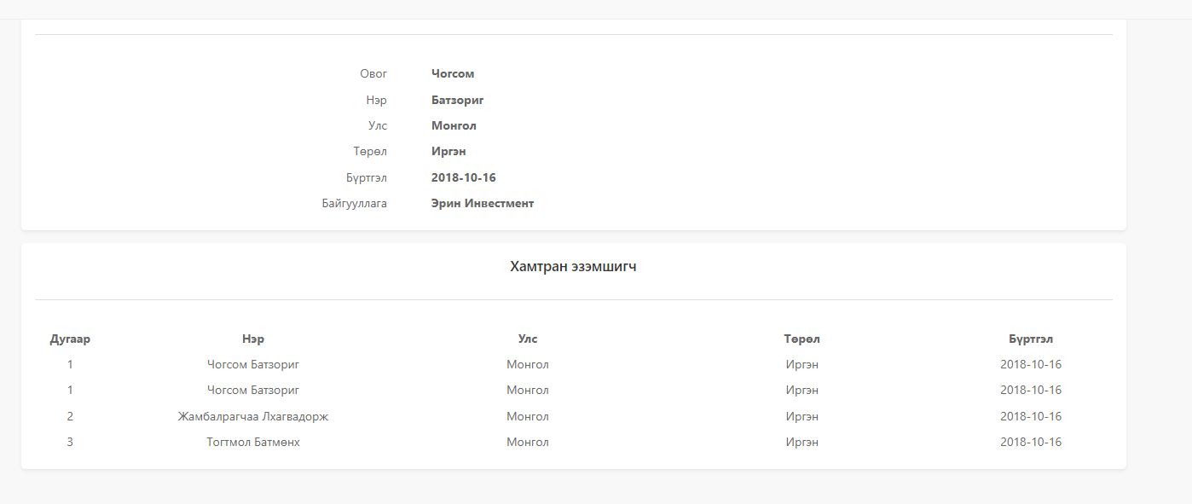This screenshot has width=1192, height=504.
Task: Click the bold Монгол country value
Action: pos(454,126)
